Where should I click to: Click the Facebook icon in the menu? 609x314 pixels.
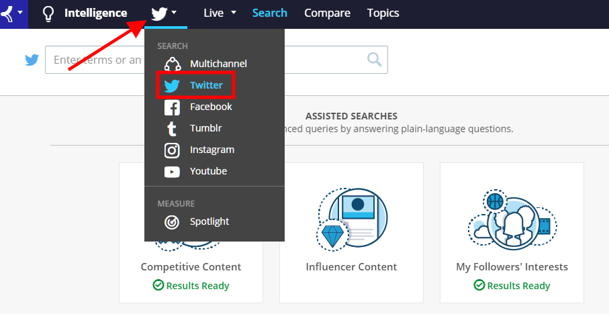tap(172, 107)
